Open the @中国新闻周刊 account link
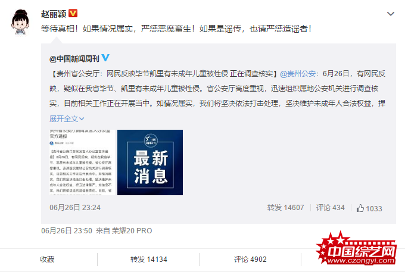The width and height of the screenshot is (405, 272). pos(74,59)
